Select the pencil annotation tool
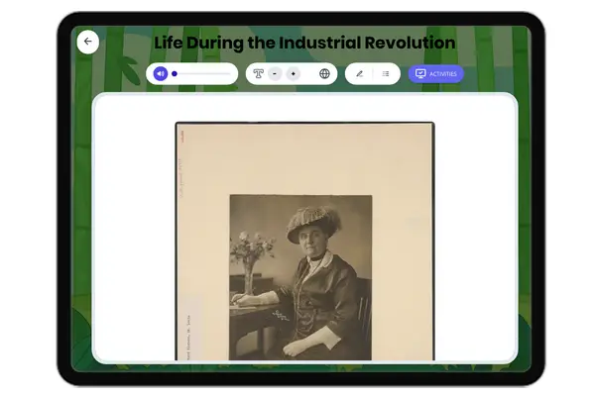 [359, 73]
